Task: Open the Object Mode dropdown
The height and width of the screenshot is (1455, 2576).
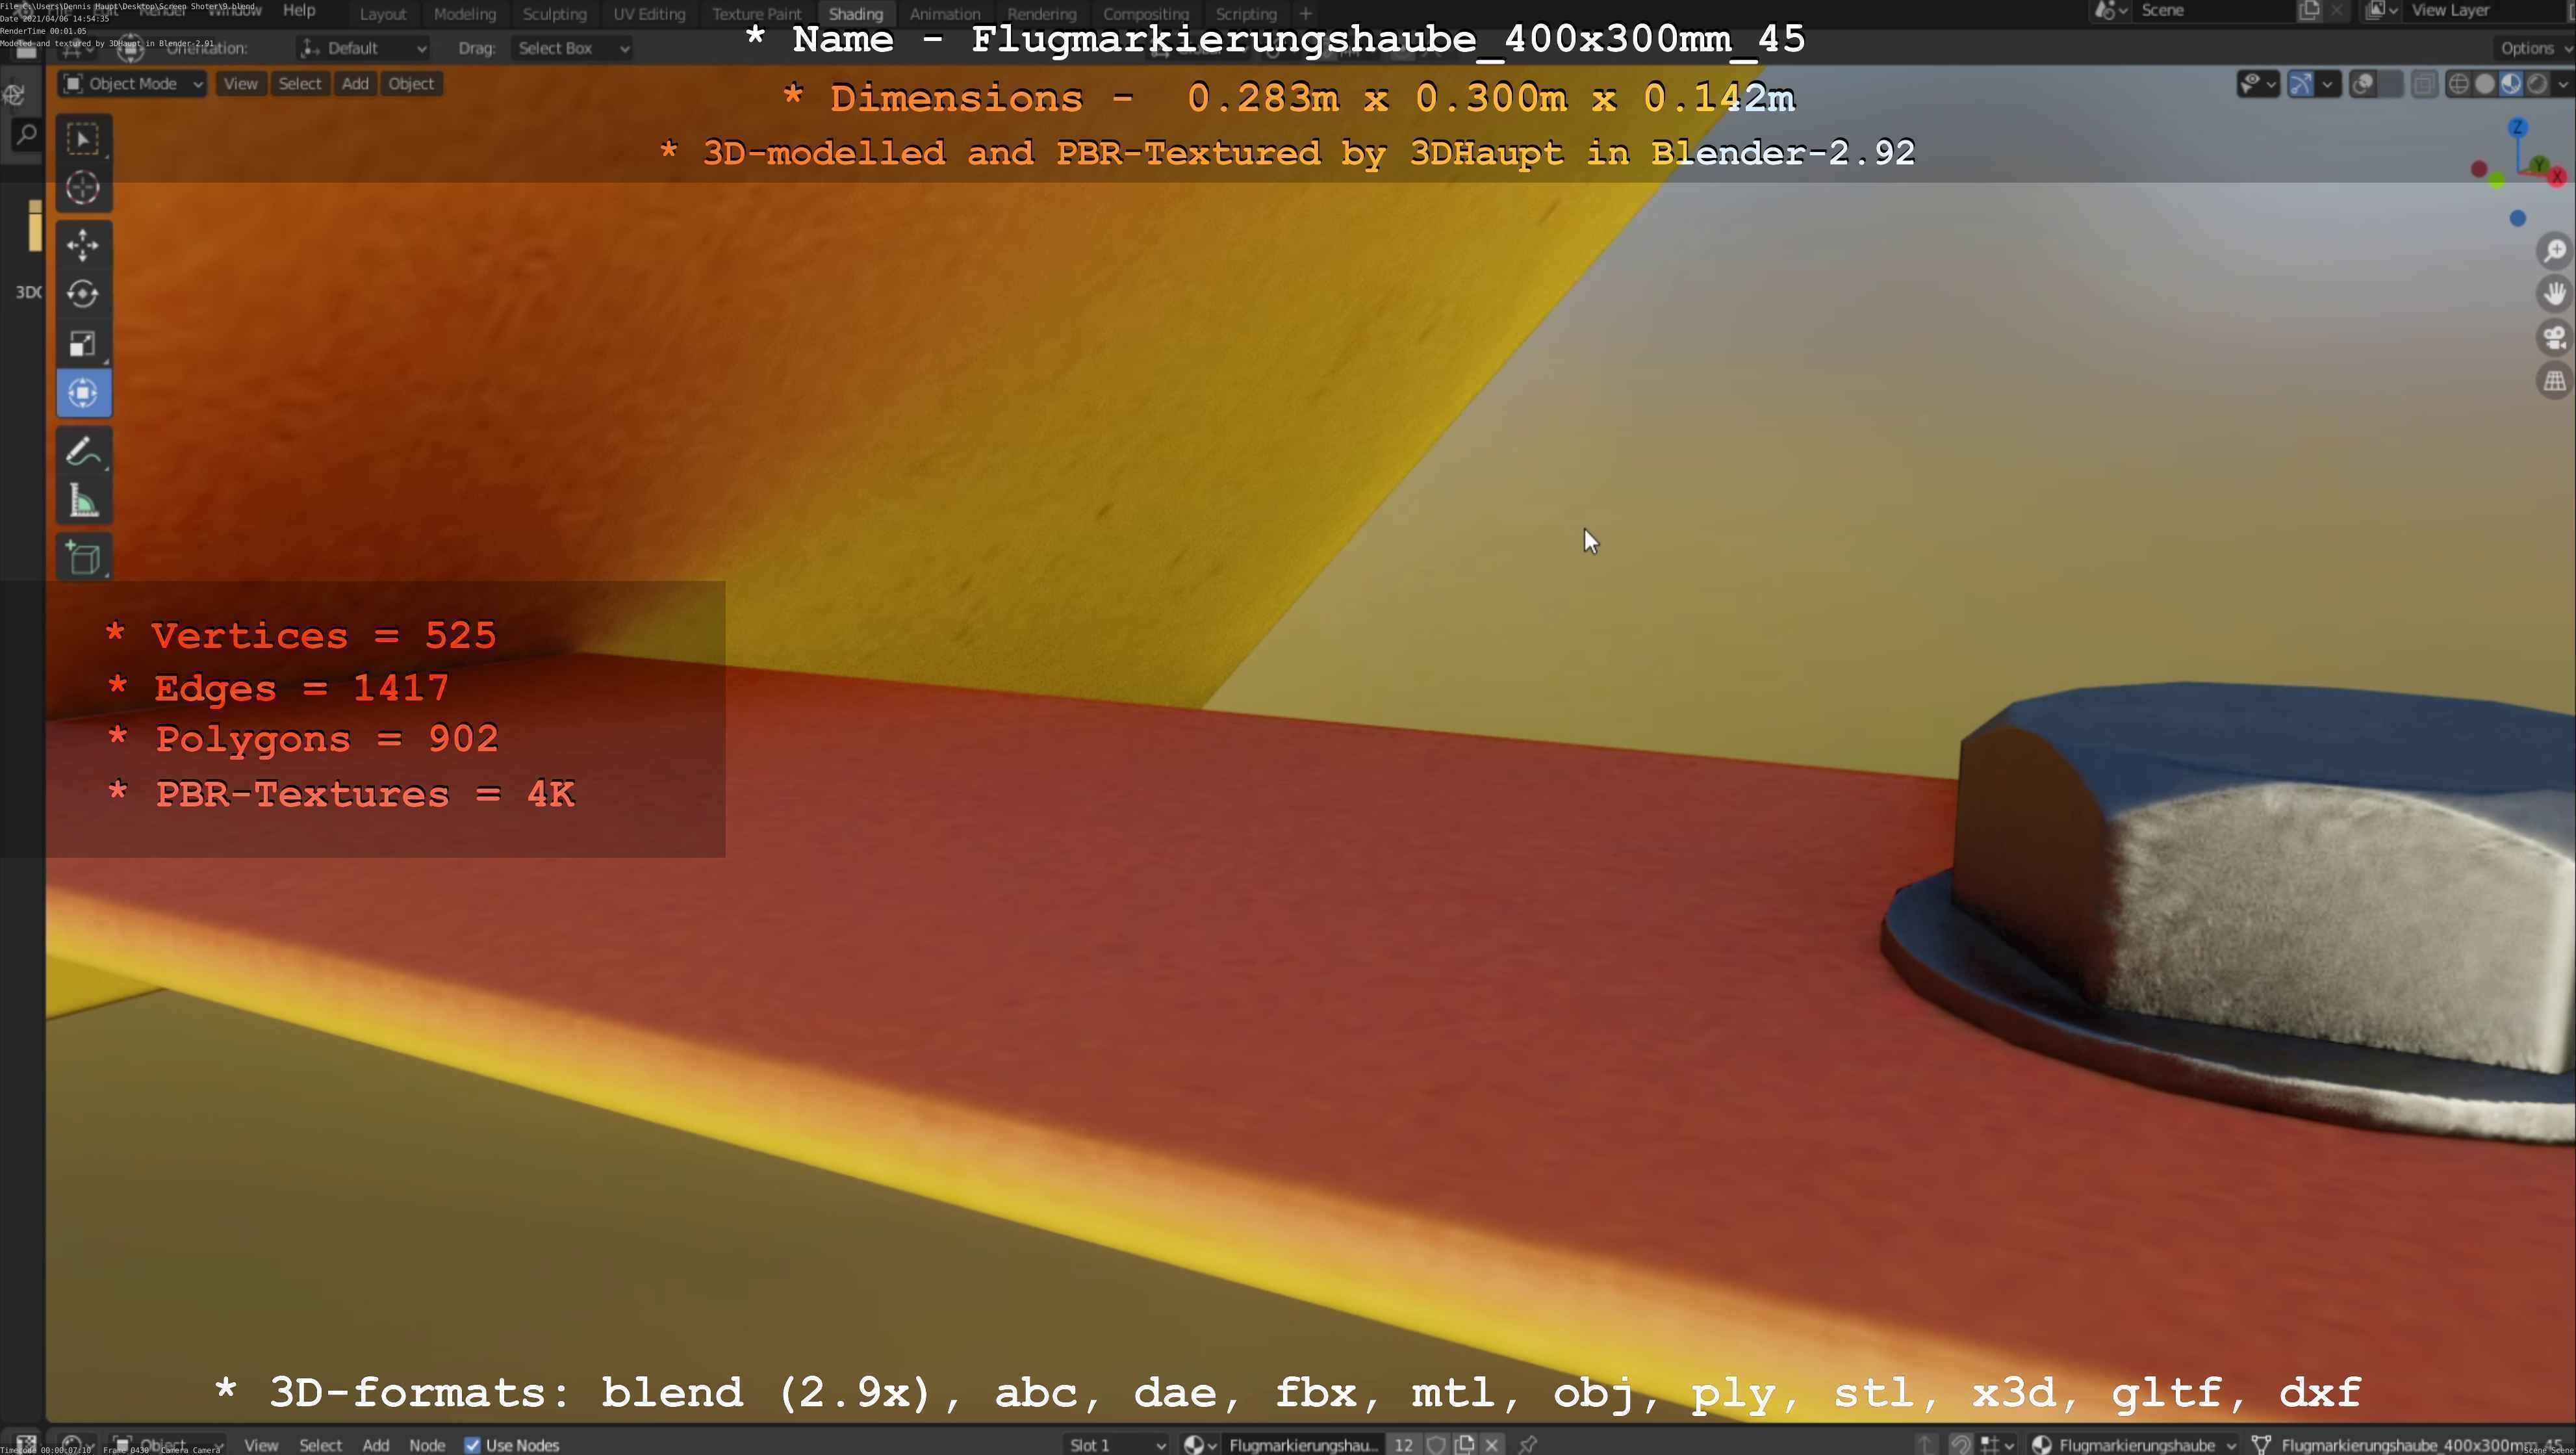Action: click(133, 84)
